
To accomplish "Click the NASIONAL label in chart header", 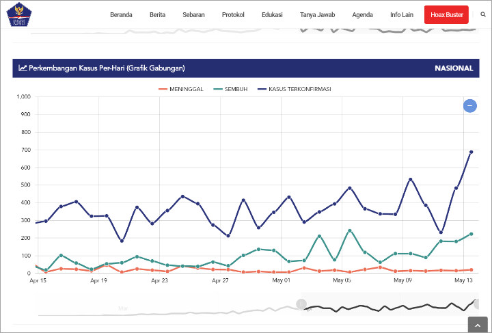I will pyautogui.click(x=454, y=68).
